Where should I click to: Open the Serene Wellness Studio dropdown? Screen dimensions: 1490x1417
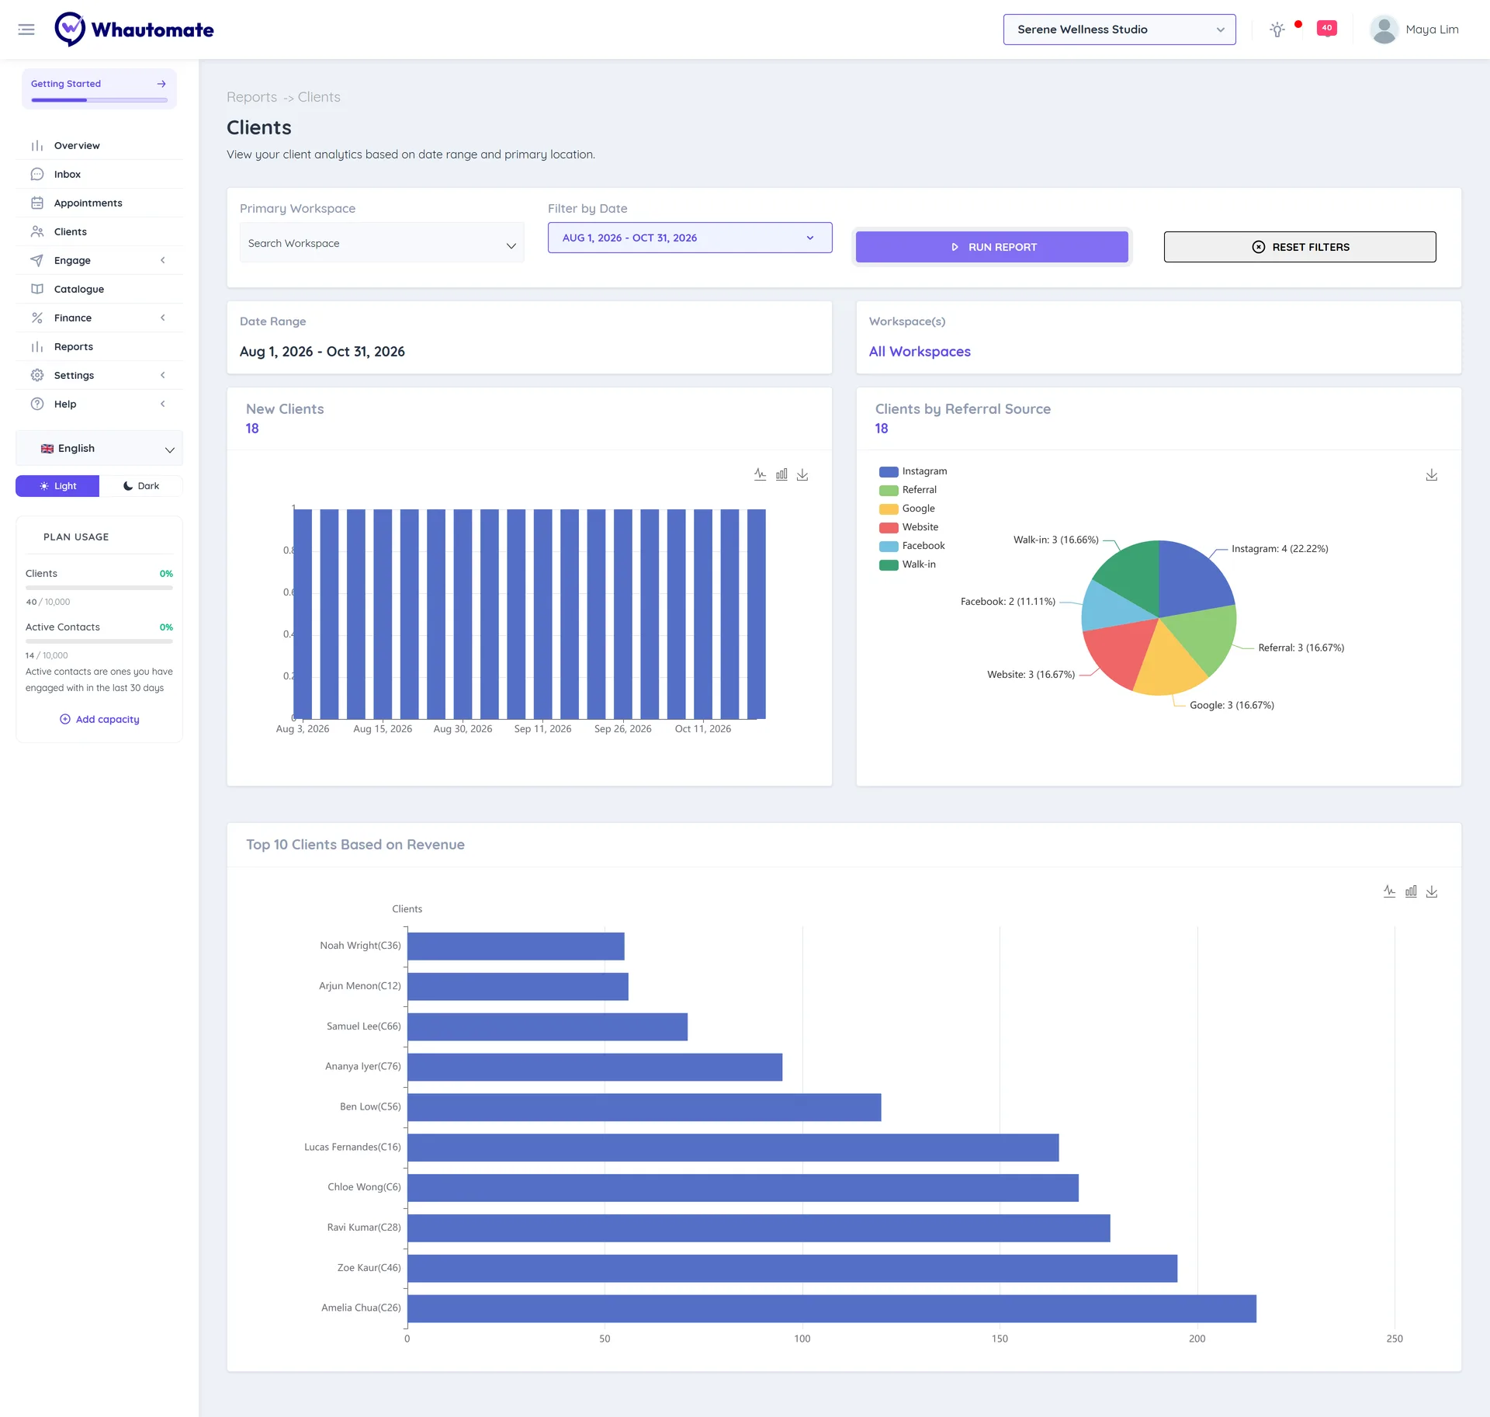pos(1119,30)
